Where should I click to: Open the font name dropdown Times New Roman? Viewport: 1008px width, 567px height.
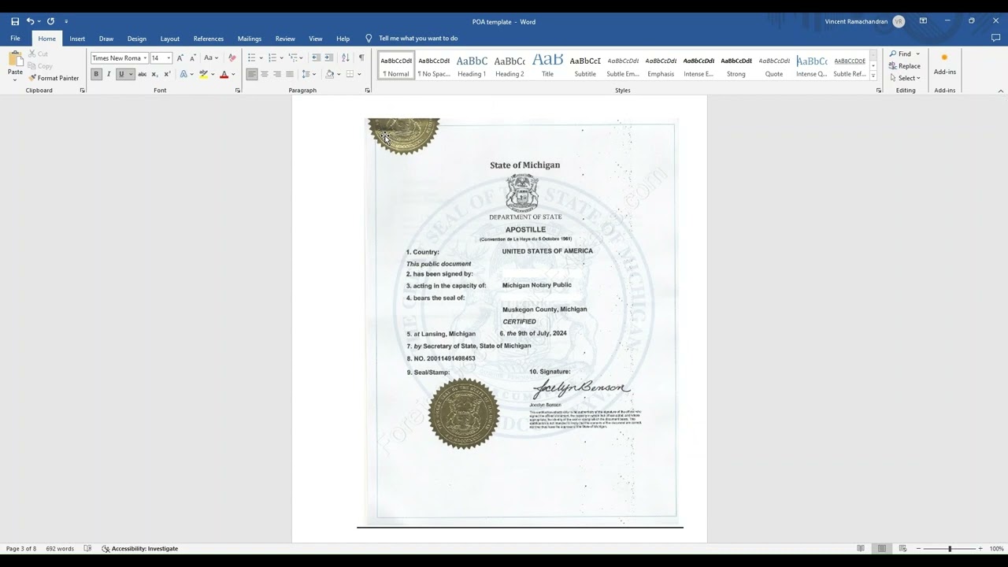[145, 58]
